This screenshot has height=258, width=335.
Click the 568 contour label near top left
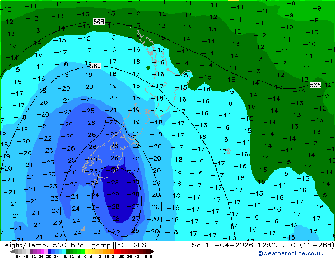tap(98, 22)
